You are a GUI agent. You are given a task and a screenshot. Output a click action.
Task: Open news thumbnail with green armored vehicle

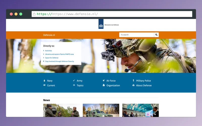pos(101,110)
